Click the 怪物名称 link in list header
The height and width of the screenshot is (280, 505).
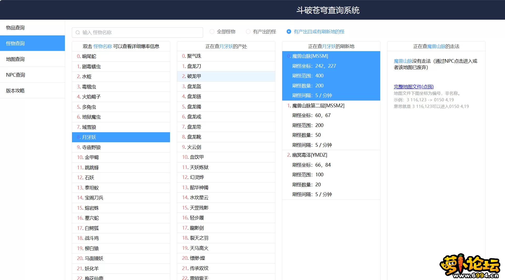pyautogui.click(x=103, y=46)
